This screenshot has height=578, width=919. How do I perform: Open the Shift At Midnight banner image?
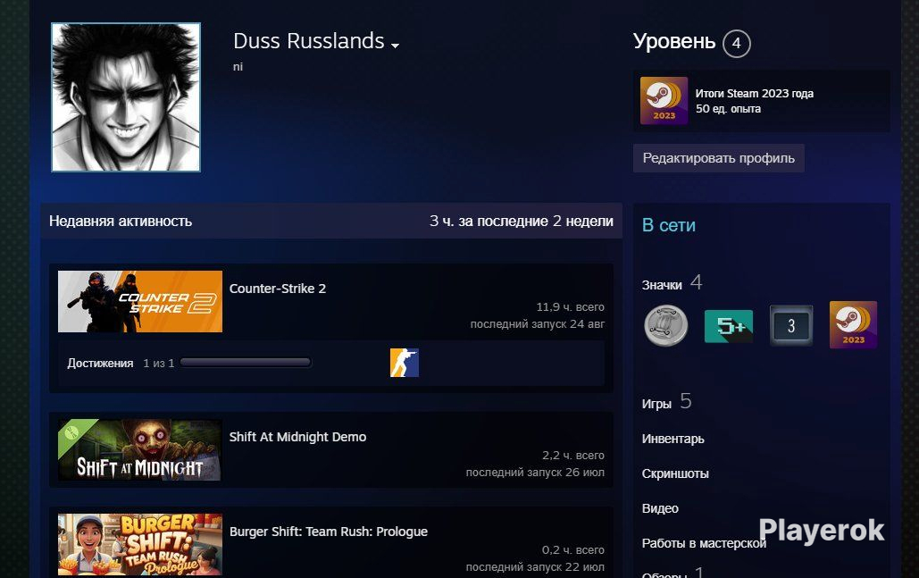pos(140,449)
